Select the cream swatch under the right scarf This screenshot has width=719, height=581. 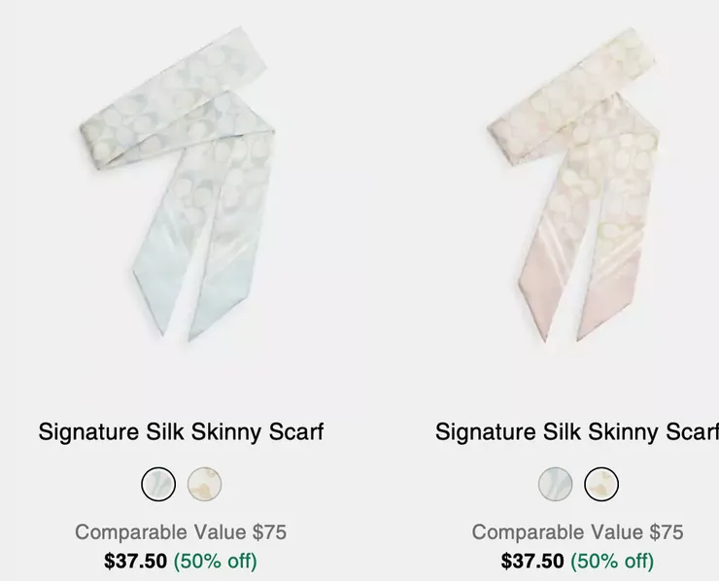[x=601, y=484]
